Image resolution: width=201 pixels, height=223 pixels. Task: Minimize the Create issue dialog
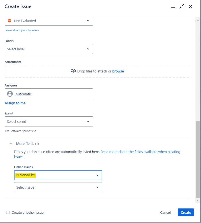[x=173, y=7]
